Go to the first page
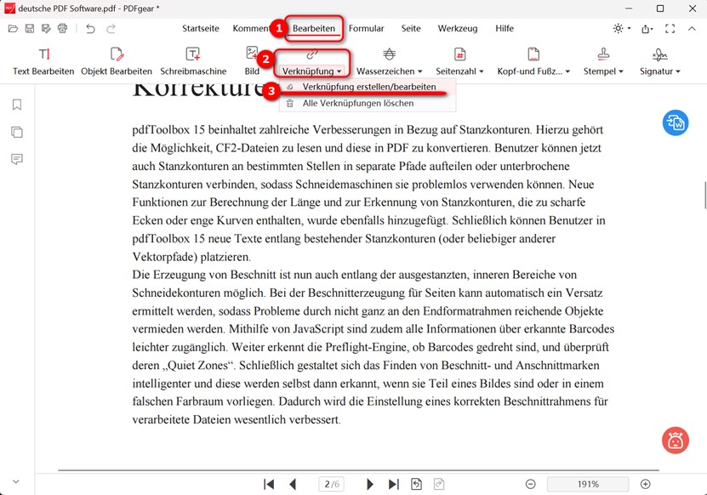The width and height of the screenshot is (707, 495). [269, 484]
